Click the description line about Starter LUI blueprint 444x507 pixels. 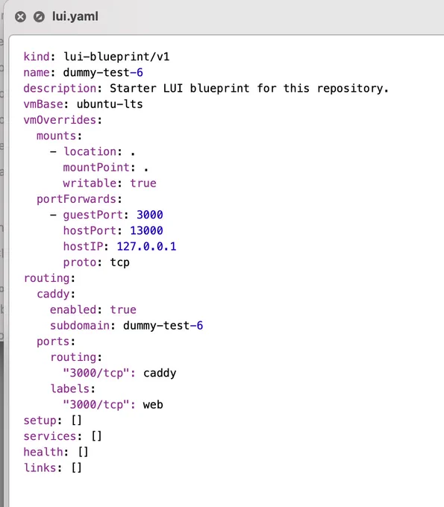coord(206,88)
